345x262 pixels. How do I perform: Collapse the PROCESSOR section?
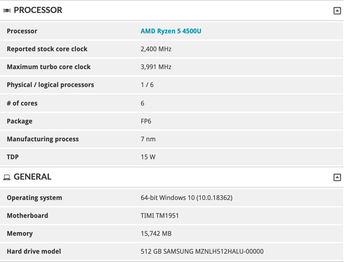coord(337,11)
